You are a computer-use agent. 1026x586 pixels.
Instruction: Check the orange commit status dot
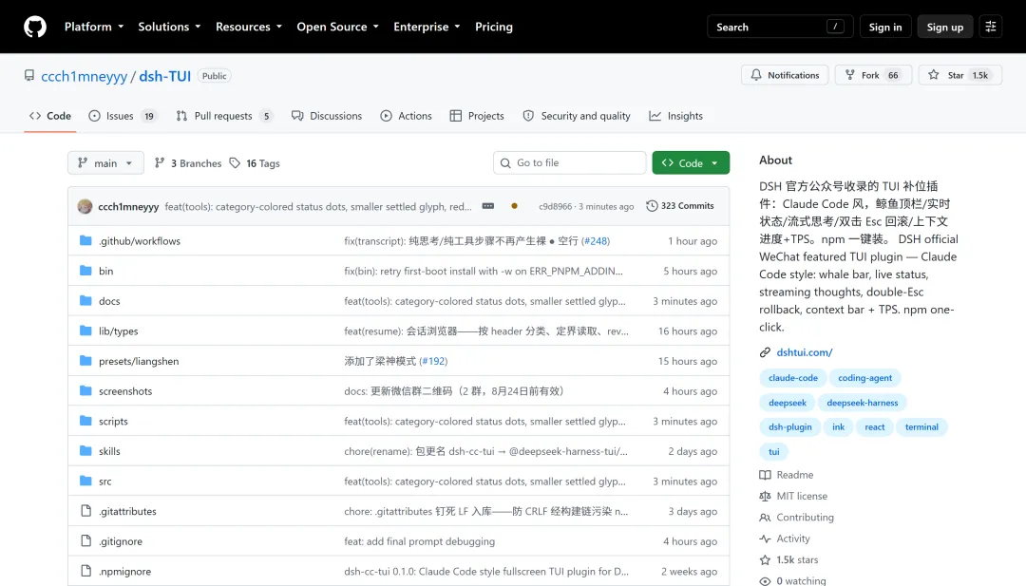[514, 206]
